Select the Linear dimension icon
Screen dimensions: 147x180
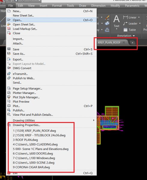125,17
